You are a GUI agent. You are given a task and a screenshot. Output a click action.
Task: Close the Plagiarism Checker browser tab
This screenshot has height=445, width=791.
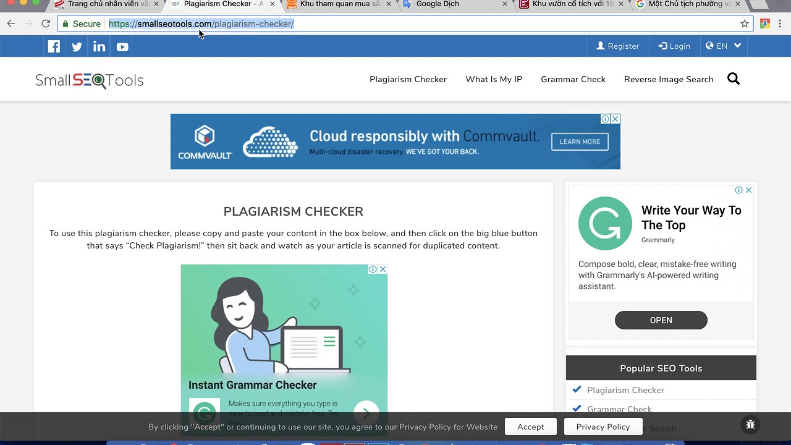pos(273,4)
